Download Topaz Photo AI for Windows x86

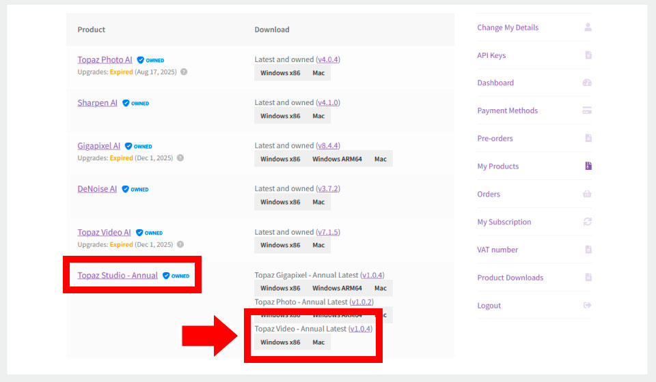(x=280, y=73)
